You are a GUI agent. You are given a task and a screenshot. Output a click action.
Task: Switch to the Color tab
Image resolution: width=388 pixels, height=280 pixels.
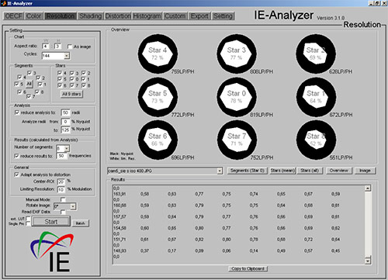pos(33,16)
